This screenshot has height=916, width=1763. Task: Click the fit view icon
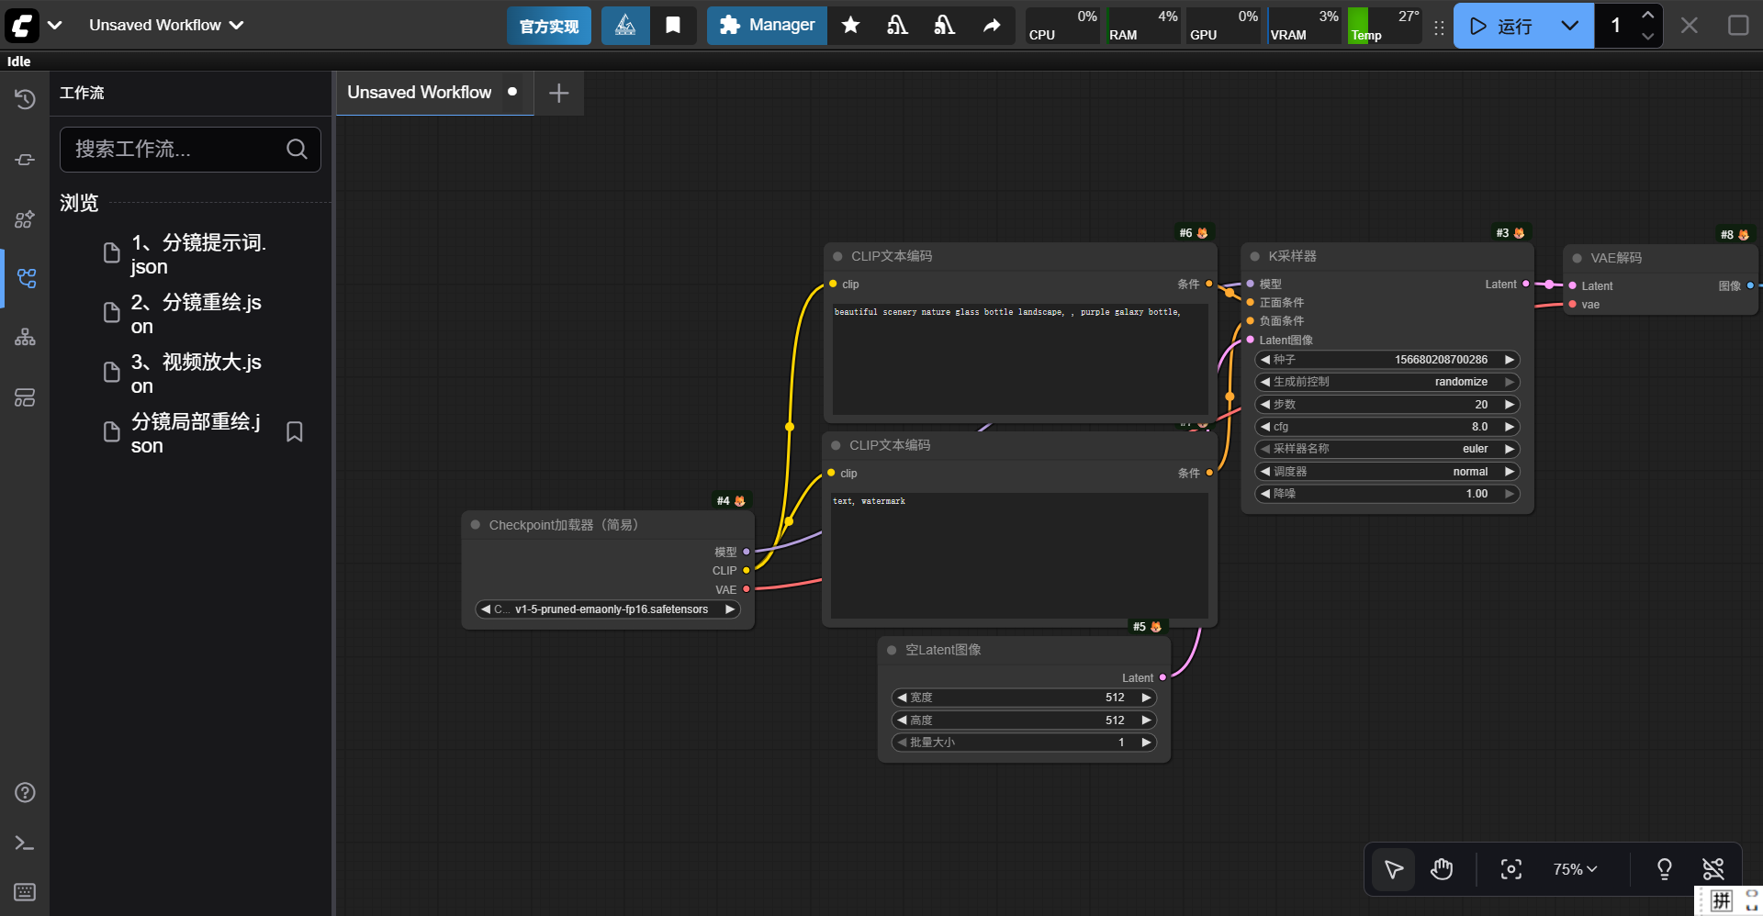1510,869
